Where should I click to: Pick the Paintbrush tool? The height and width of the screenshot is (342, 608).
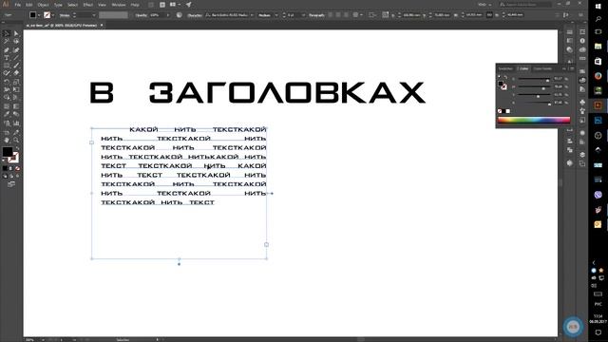pos(16,66)
